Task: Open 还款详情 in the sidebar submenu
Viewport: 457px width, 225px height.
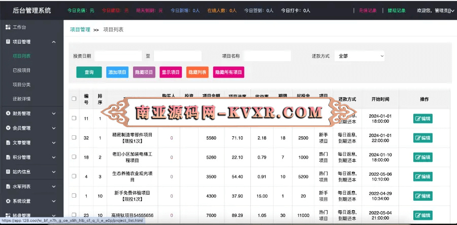Action: click(21, 99)
